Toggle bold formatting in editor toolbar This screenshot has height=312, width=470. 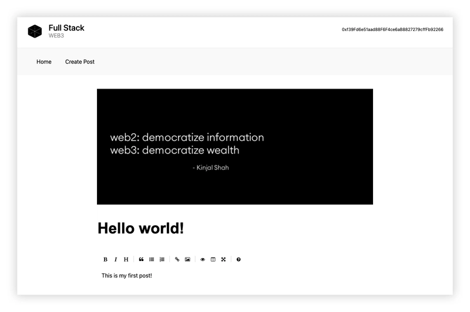(105, 259)
